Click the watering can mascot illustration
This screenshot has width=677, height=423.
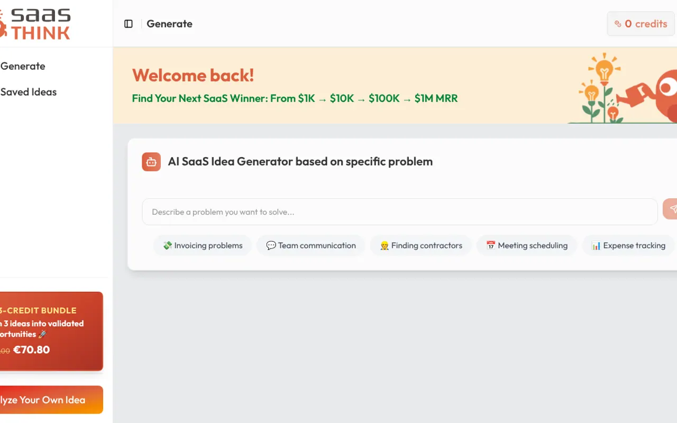click(x=623, y=88)
